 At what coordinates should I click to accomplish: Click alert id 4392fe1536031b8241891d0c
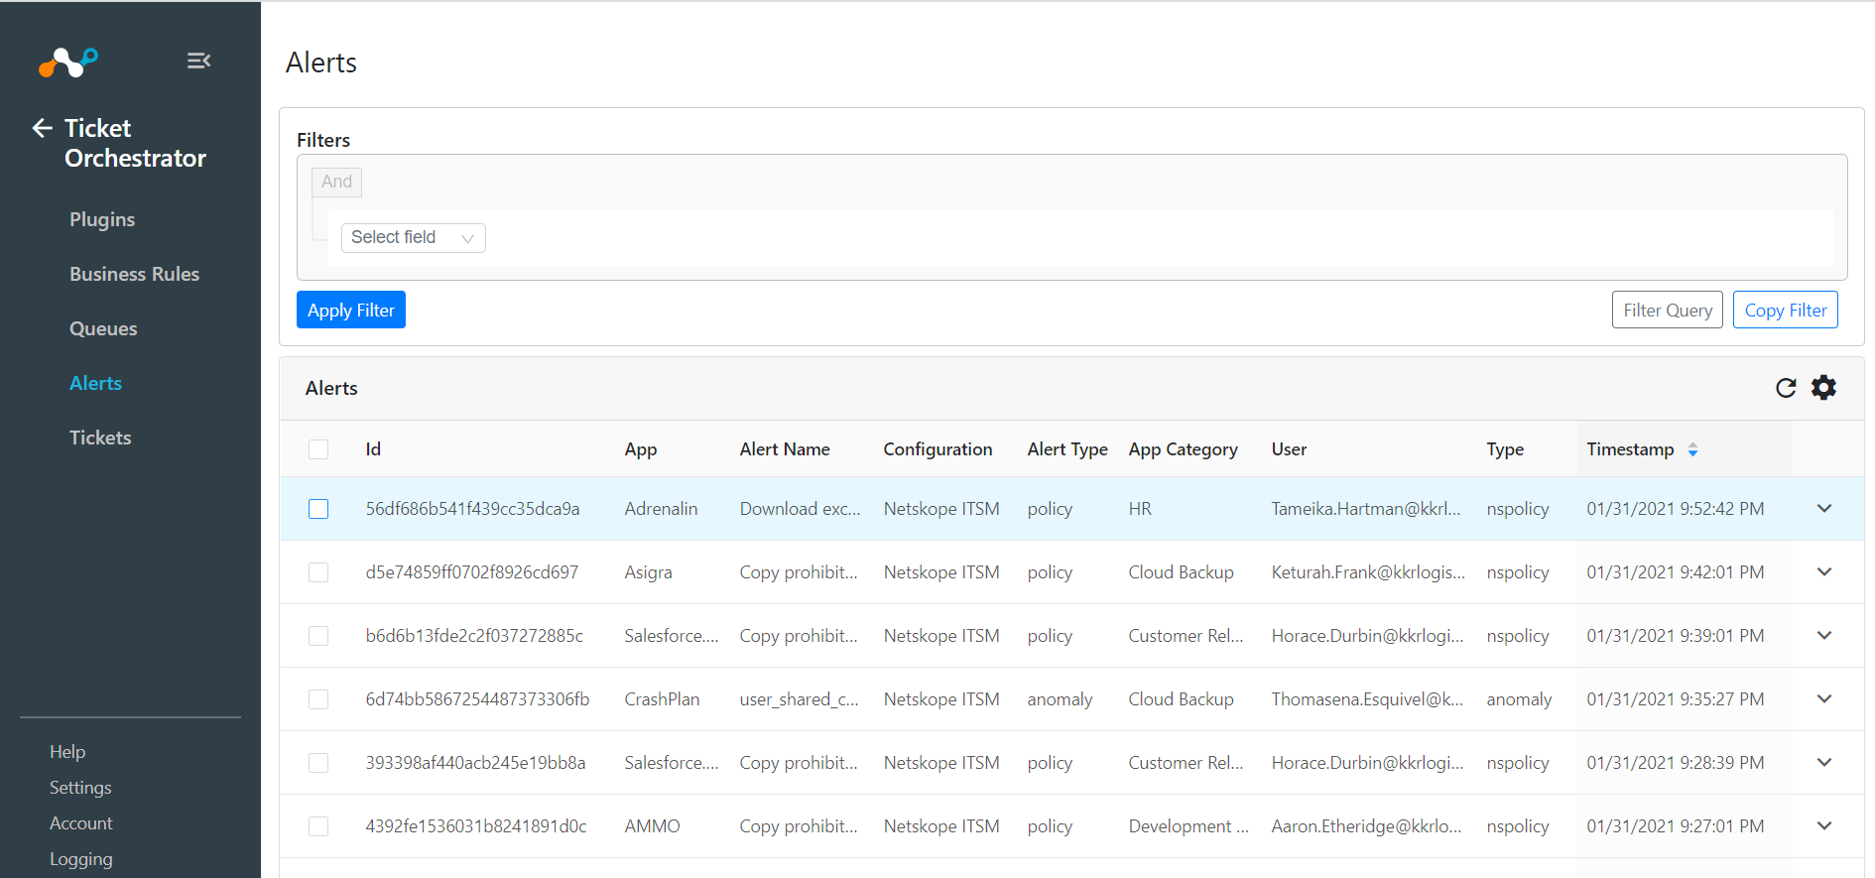coord(476,826)
